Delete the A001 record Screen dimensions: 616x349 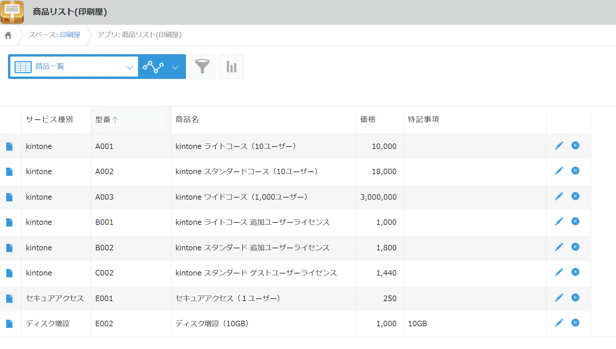575,146
